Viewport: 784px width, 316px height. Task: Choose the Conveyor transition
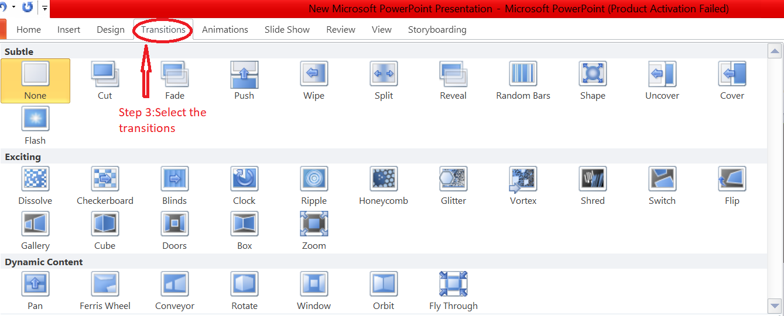click(x=174, y=291)
